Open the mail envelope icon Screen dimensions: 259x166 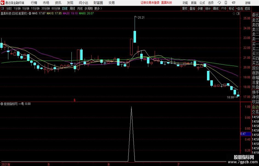click(234, 3)
